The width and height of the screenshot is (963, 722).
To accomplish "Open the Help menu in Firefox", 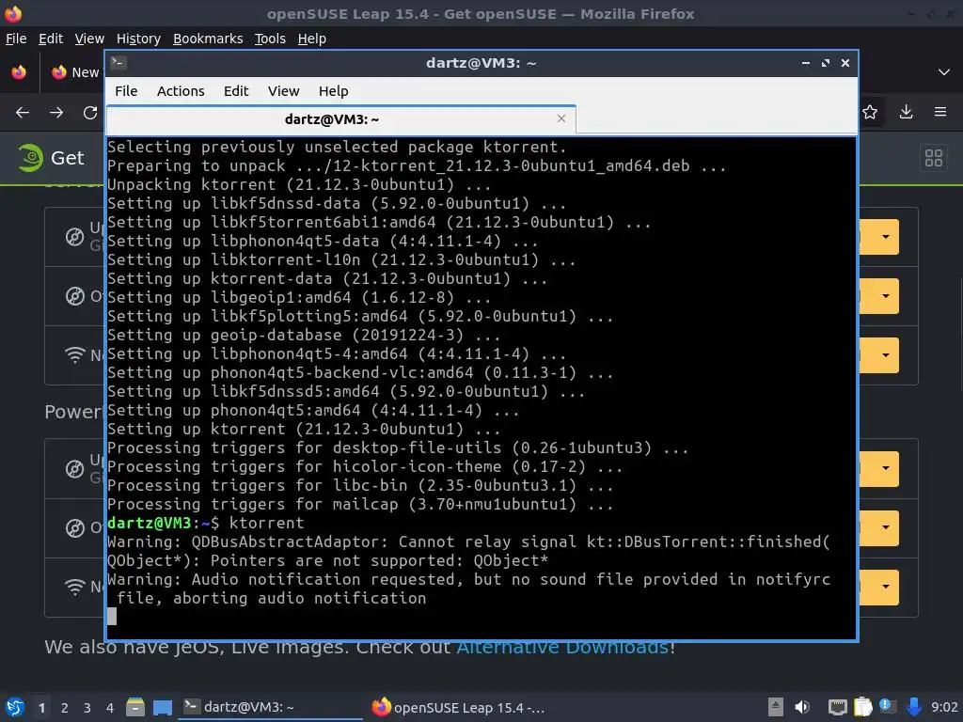I will click(312, 39).
